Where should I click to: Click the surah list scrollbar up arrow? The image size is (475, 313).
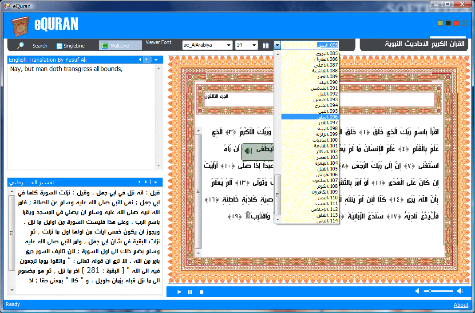[278, 54]
